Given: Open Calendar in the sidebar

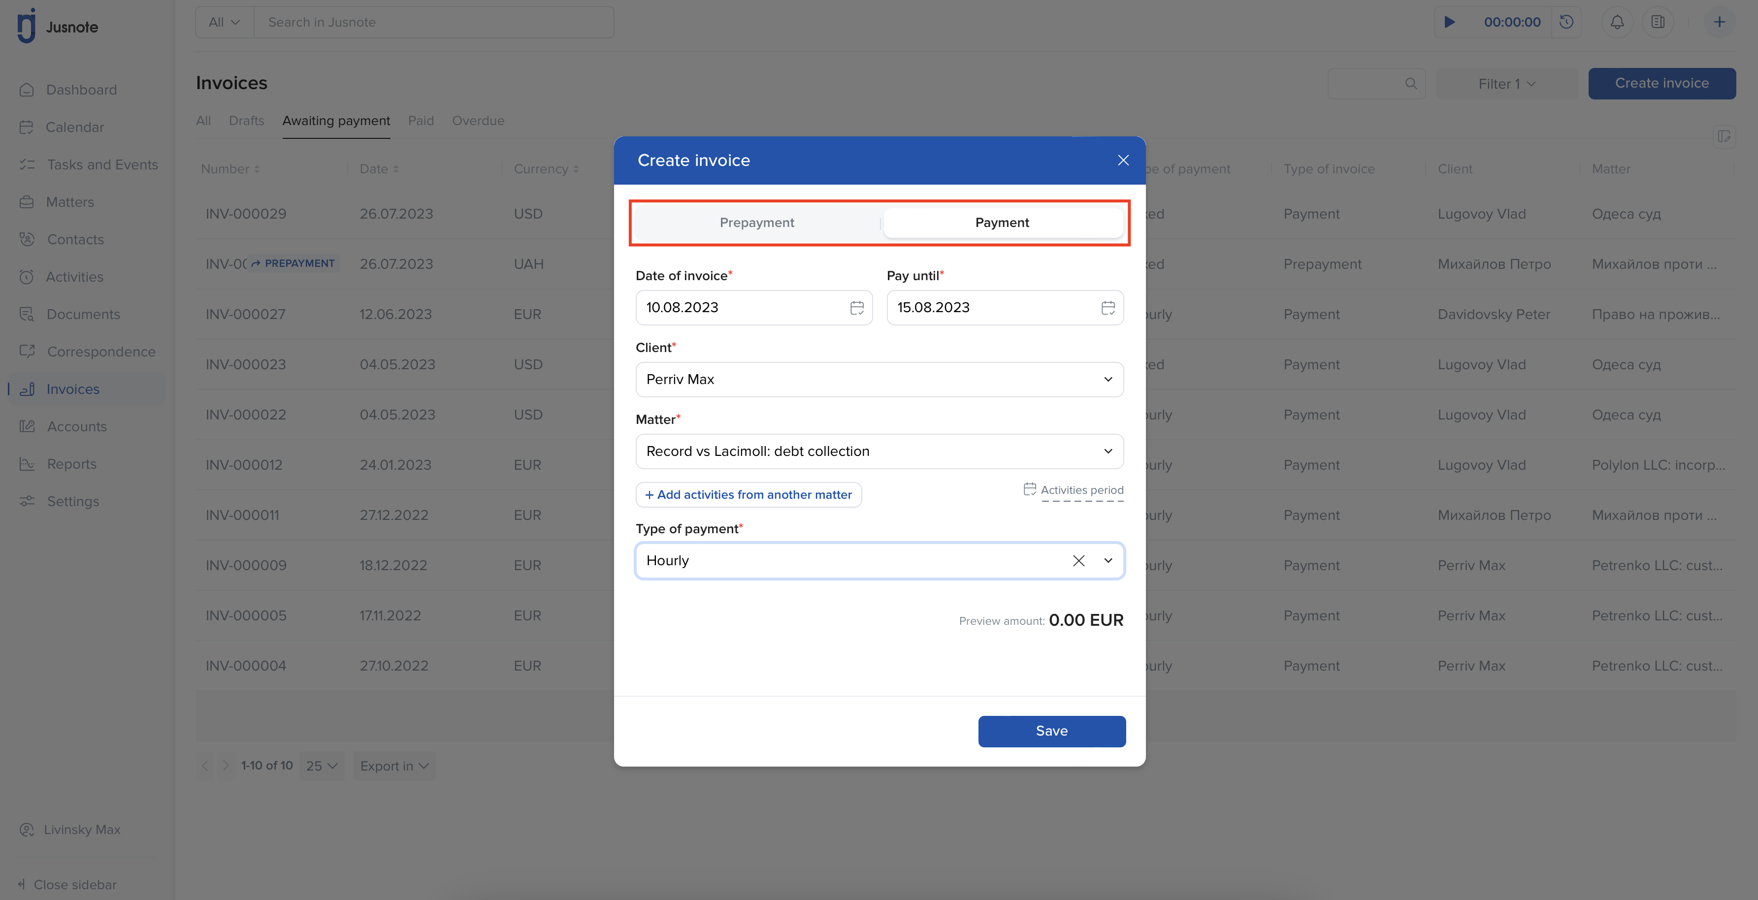Looking at the screenshot, I should pos(75,127).
